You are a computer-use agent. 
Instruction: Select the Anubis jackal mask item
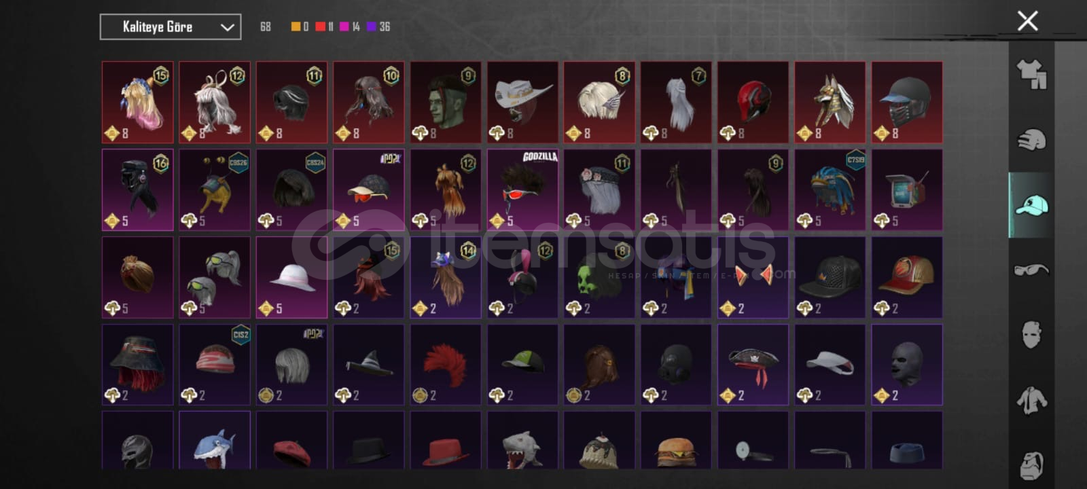830,103
